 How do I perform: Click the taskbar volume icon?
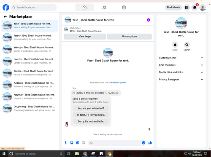coord(189,154)
